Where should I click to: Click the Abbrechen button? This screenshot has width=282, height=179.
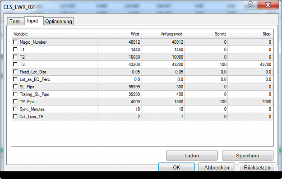(217, 167)
